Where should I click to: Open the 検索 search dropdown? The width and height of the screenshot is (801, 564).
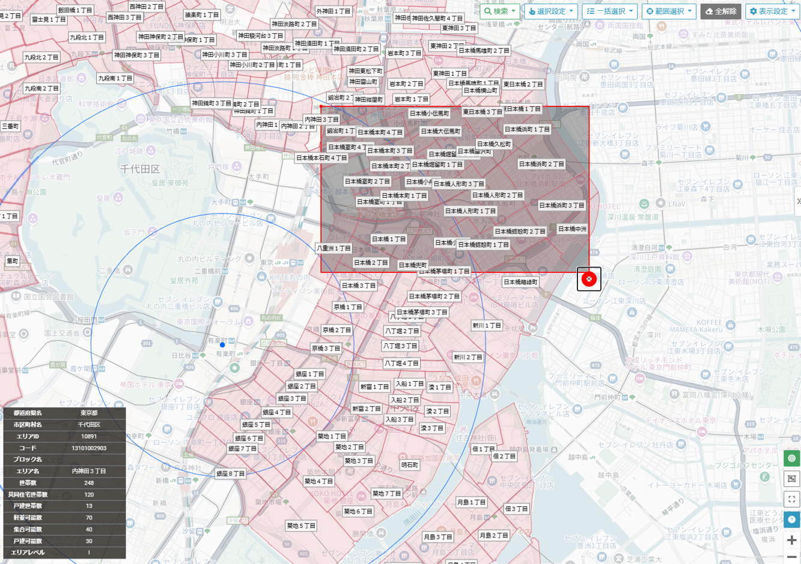[x=500, y=11]
